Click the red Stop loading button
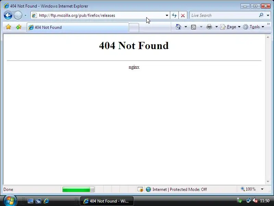Viewport: 274px width, 206px height. [183, 15]
